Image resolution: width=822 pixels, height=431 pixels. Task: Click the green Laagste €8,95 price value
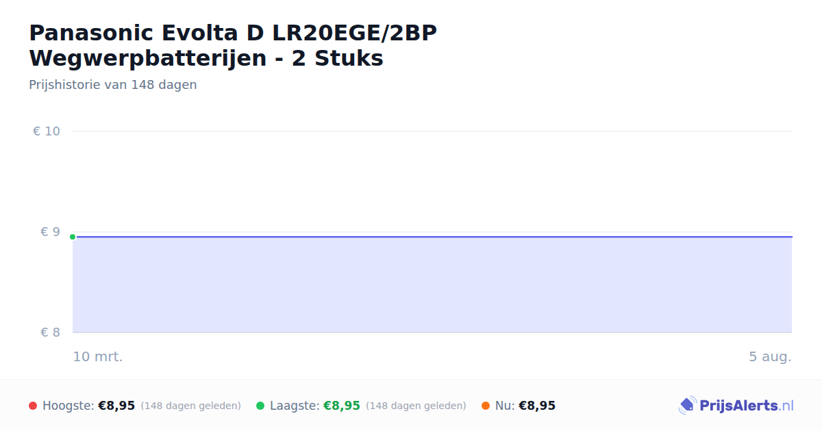click(x=342, y=406)
